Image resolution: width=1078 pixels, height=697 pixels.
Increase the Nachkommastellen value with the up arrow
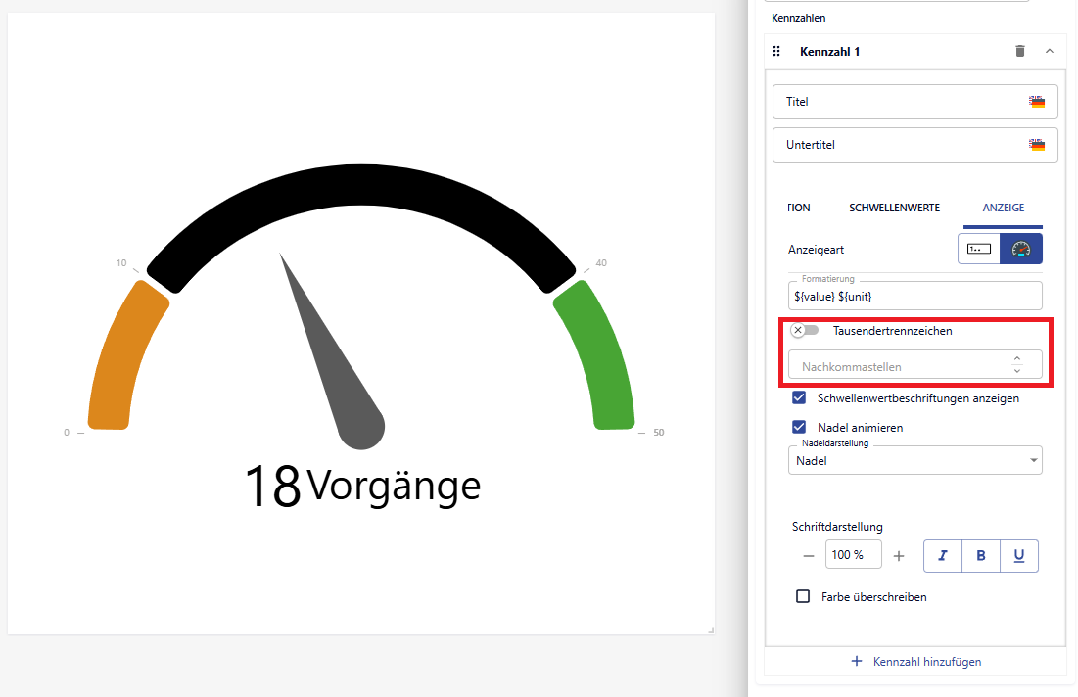[1016, 359]
